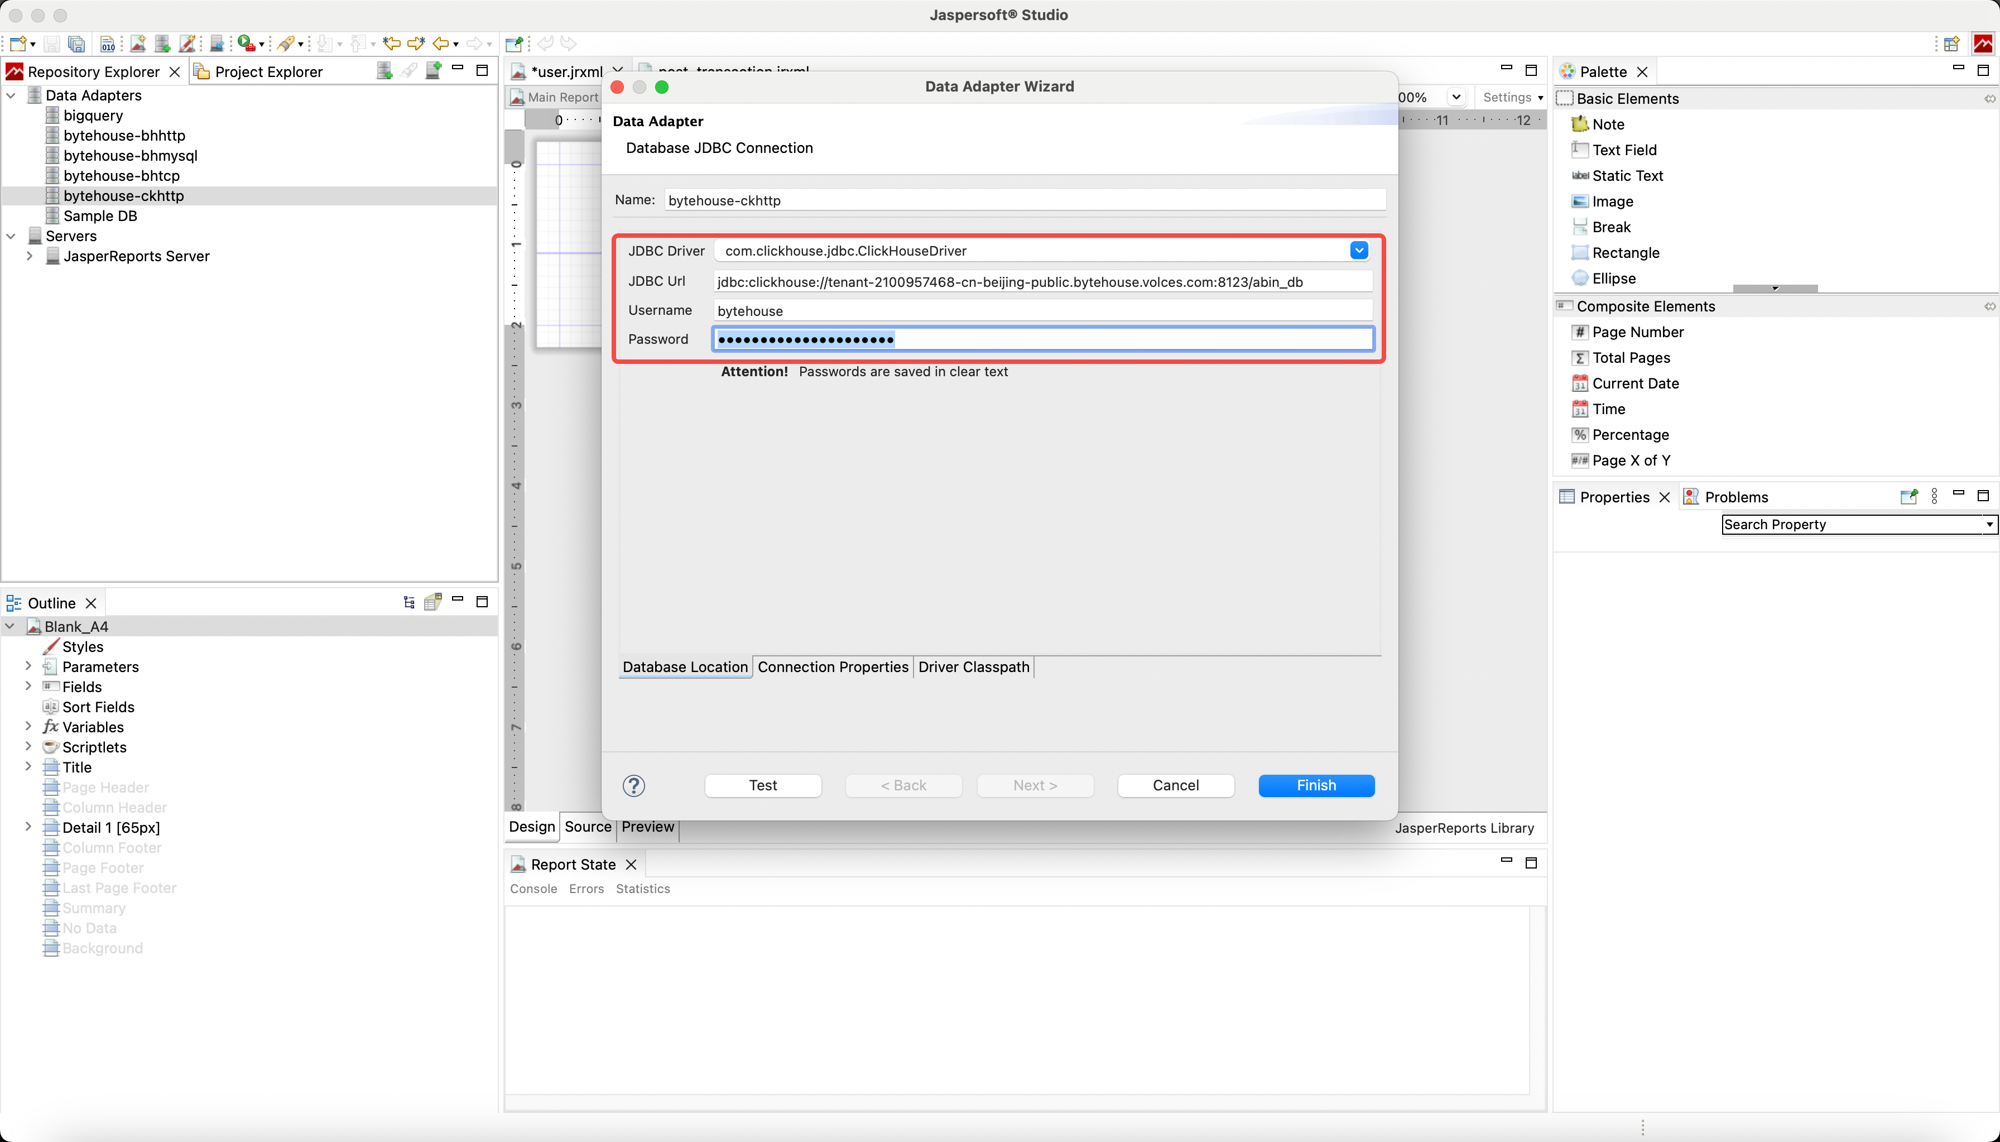Collapse the Blank_A4 outline node
The height and width of the screenshot is (1142, 2000).
pos(10,626)
